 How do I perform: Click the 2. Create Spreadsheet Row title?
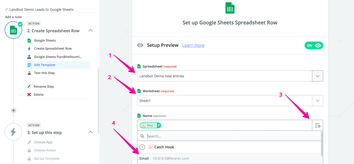(53, 31)
